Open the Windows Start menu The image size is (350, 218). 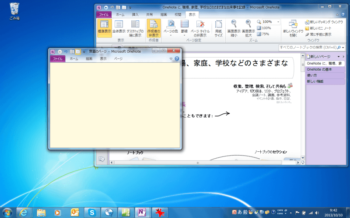click(7, 213)
